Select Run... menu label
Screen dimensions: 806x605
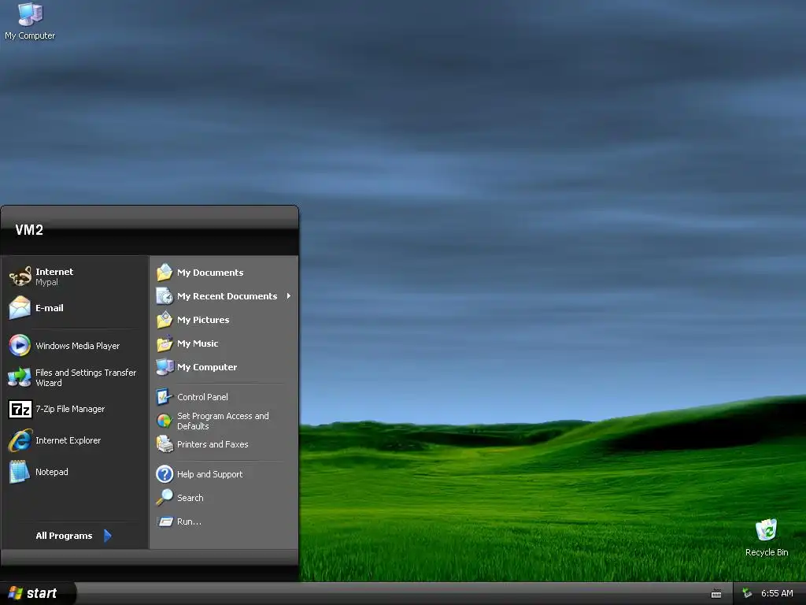click(189, 521)
